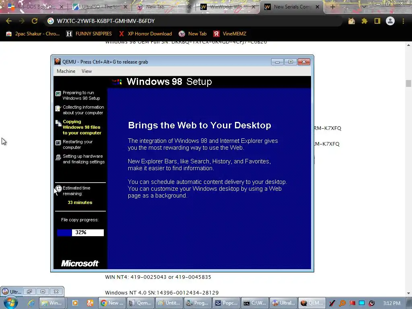
Task: Open the QEMU Machine menu
Action: 66,71
